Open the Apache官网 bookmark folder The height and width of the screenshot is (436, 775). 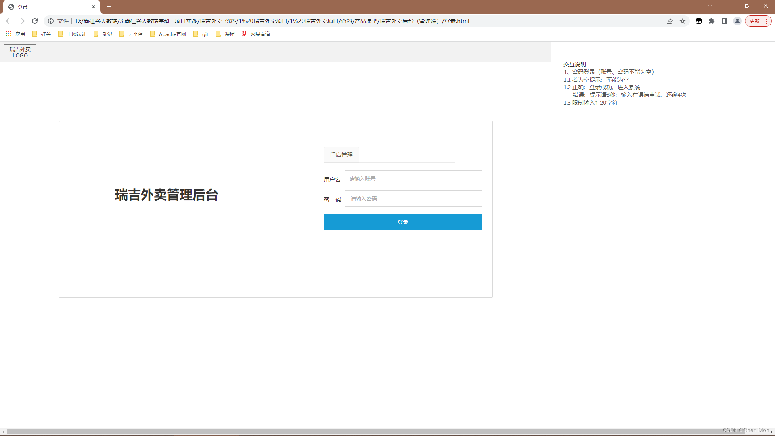coord(168,34)
